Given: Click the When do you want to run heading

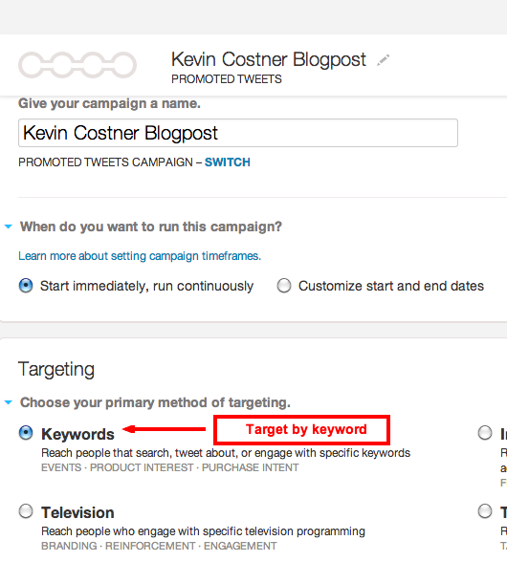Looking at the screenshot, I should point(151,227).
